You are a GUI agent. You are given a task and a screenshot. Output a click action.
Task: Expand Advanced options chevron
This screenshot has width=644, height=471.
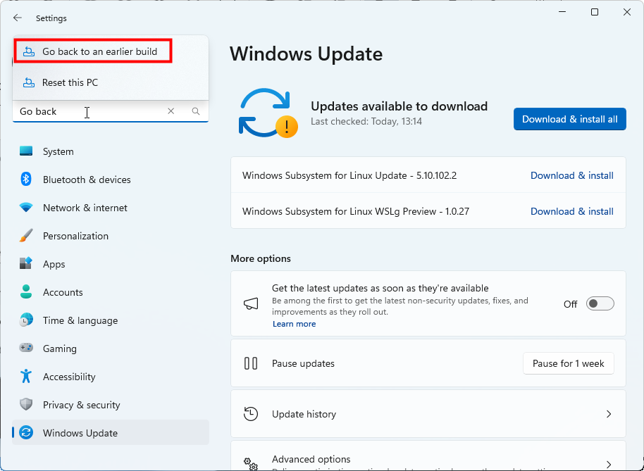tap(609, 464)
